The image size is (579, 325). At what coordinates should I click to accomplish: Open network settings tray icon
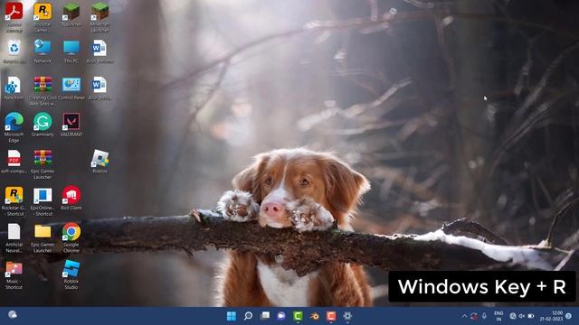[x=513, y=316]
